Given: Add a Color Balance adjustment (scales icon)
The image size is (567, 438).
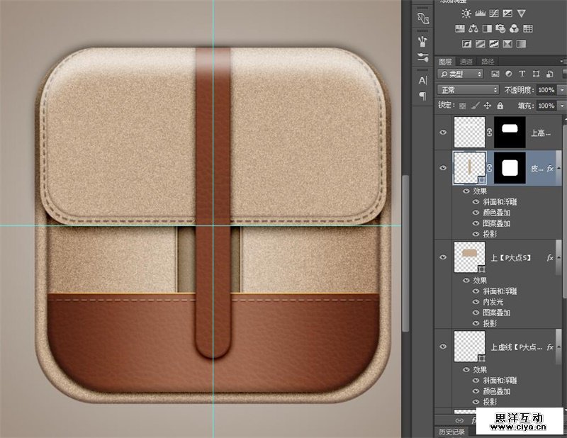Looking at the screenshot, I should [x=473, y=29].
